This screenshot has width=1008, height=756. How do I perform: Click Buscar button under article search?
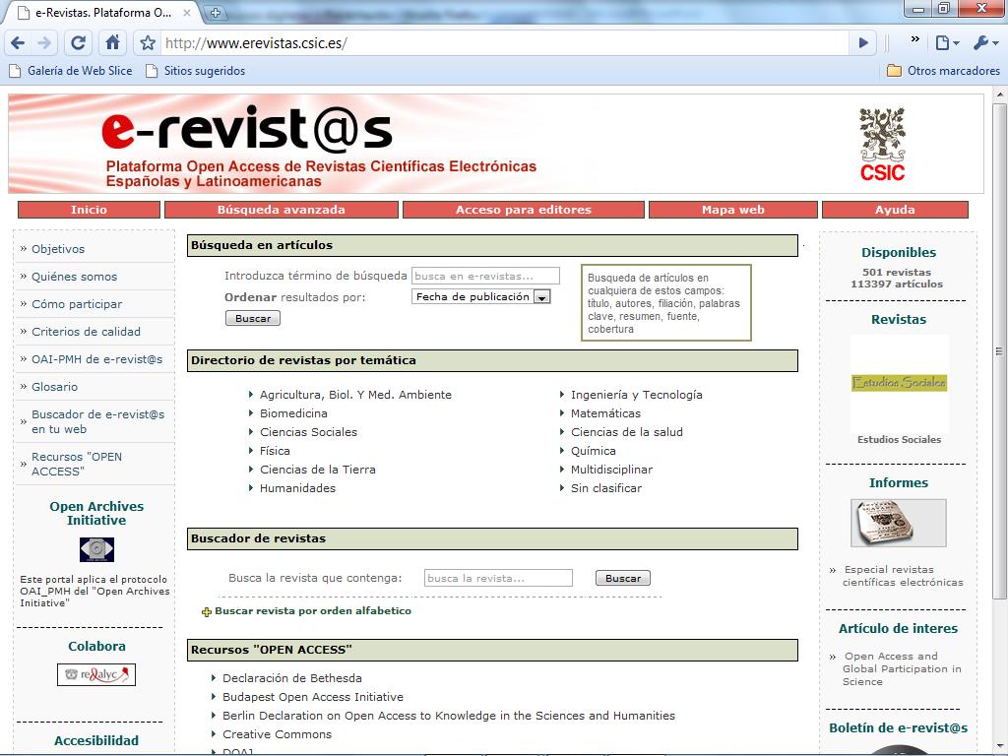pos(253,318)
